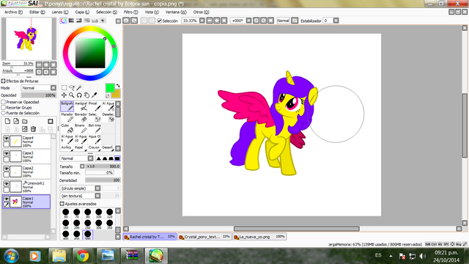
Task: Swap foreground and background colors
Action: [x=118, y=86]
